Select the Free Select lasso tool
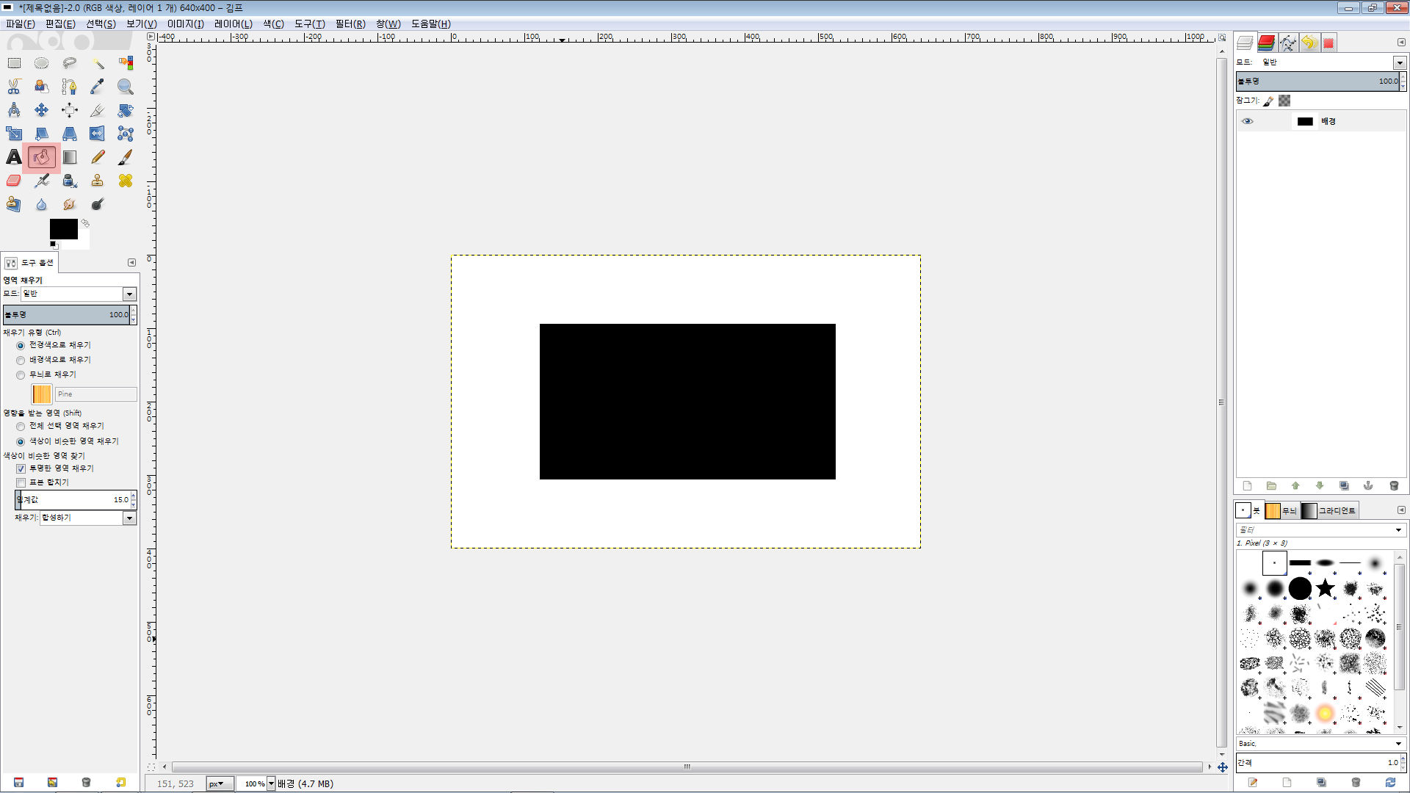Screen dimensions: 1410x793 click(x=70, y=63)
